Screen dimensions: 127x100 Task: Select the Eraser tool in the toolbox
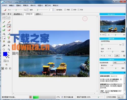4,34
